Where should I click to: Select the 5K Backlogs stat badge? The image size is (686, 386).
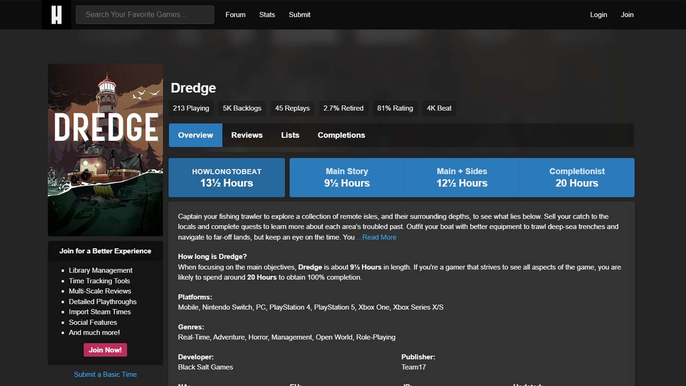[x=242, y=108]
